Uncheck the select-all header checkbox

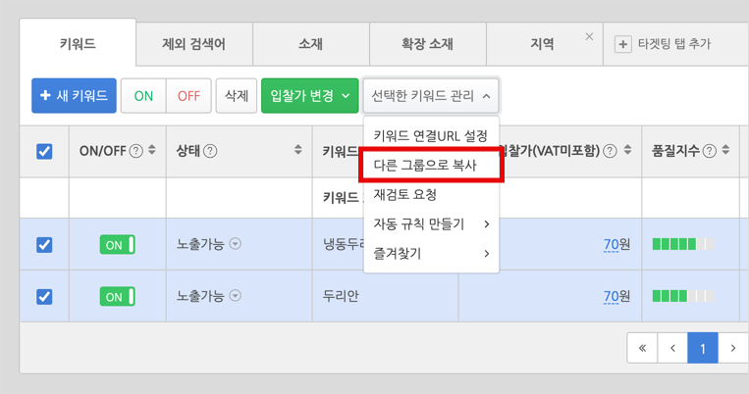(44, 152)
